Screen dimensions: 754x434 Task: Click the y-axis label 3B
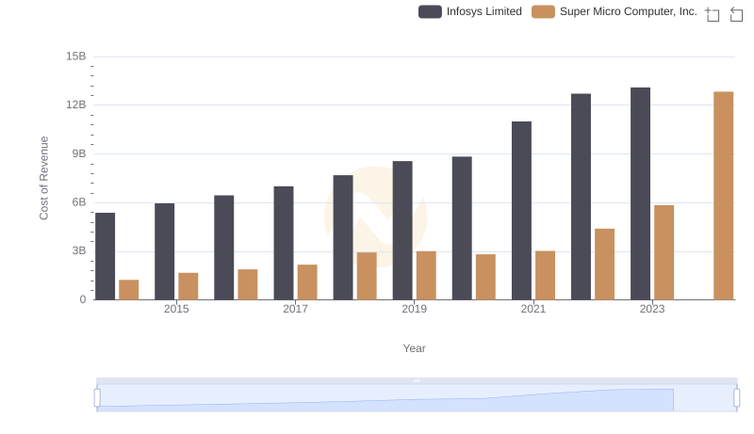[x=79, y=250]
